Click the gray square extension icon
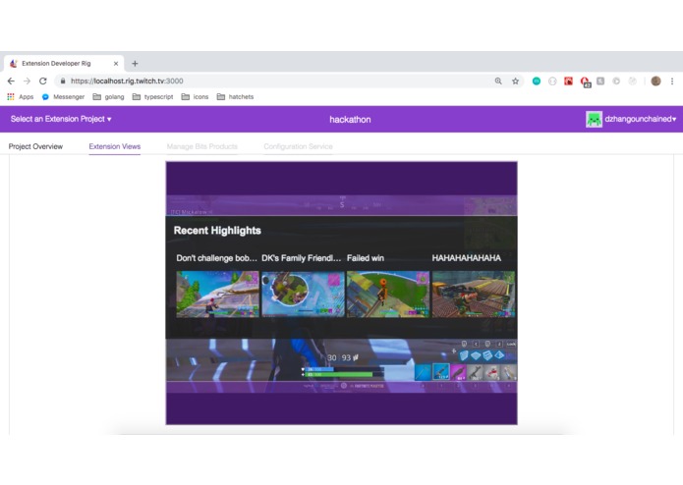This screenshot has height=485, width=683. tap(600, 81)
